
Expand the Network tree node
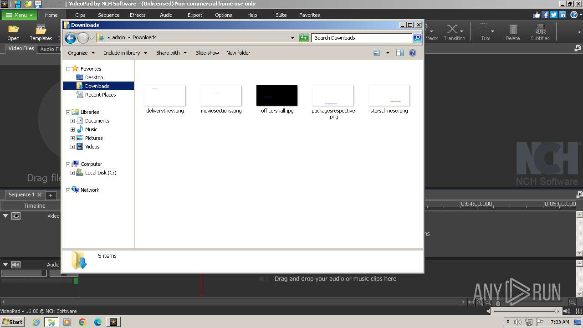click(68, 190)
